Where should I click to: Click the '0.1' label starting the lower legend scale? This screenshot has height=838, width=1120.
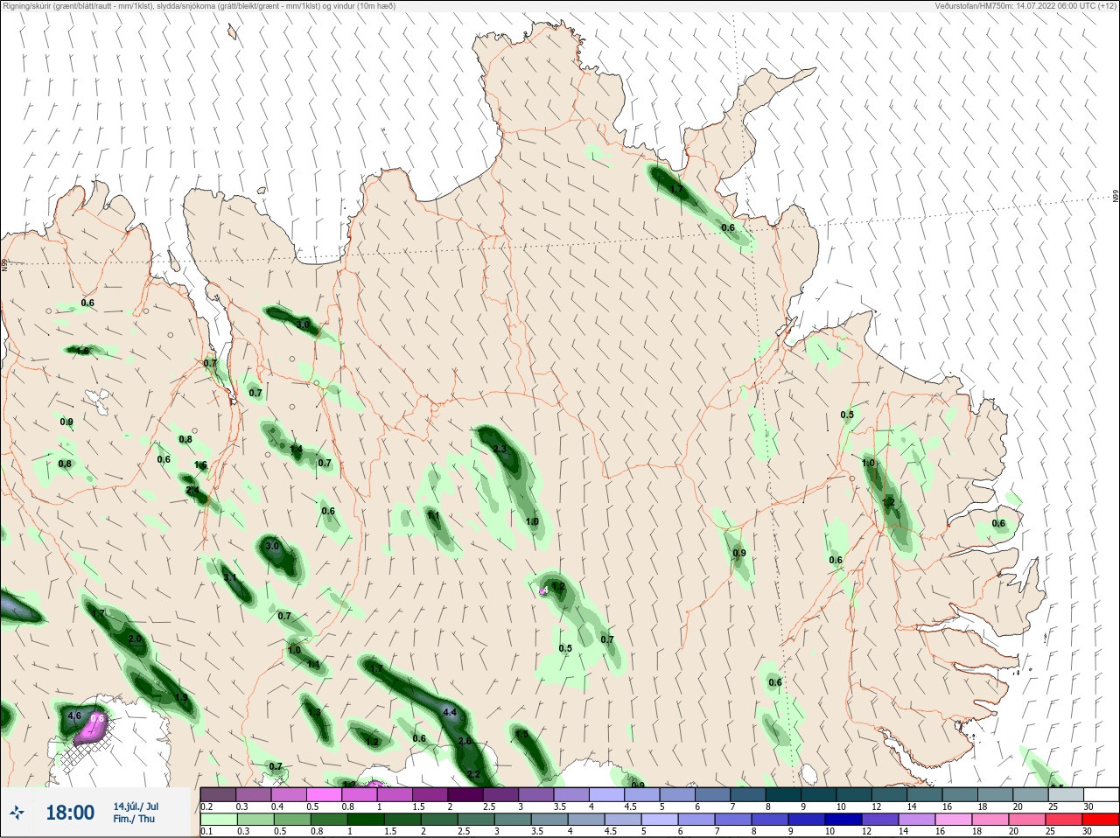click(x=206, y=832)
